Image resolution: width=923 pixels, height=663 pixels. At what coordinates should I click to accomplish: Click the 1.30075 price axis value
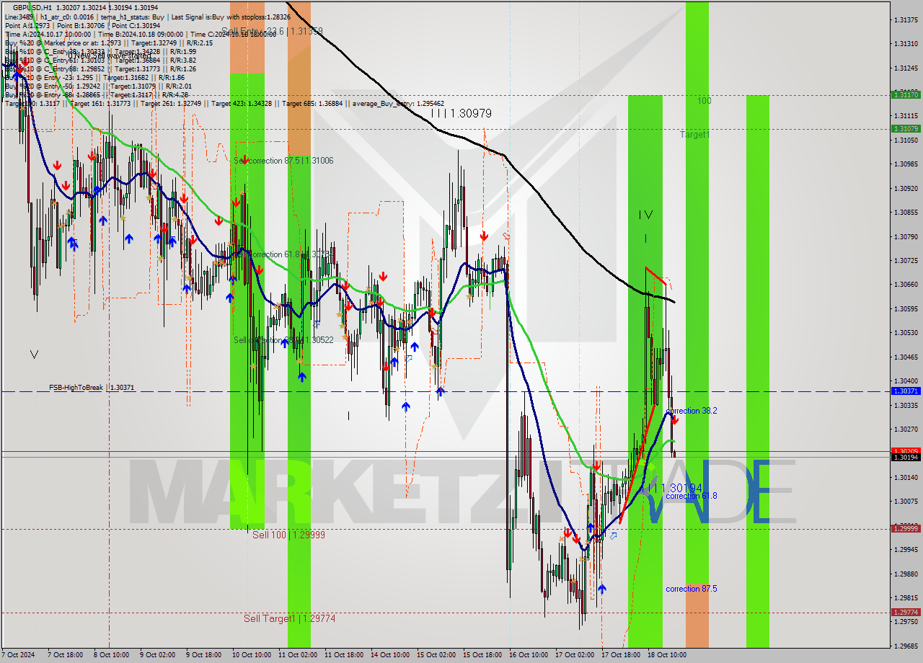(906, 502)
